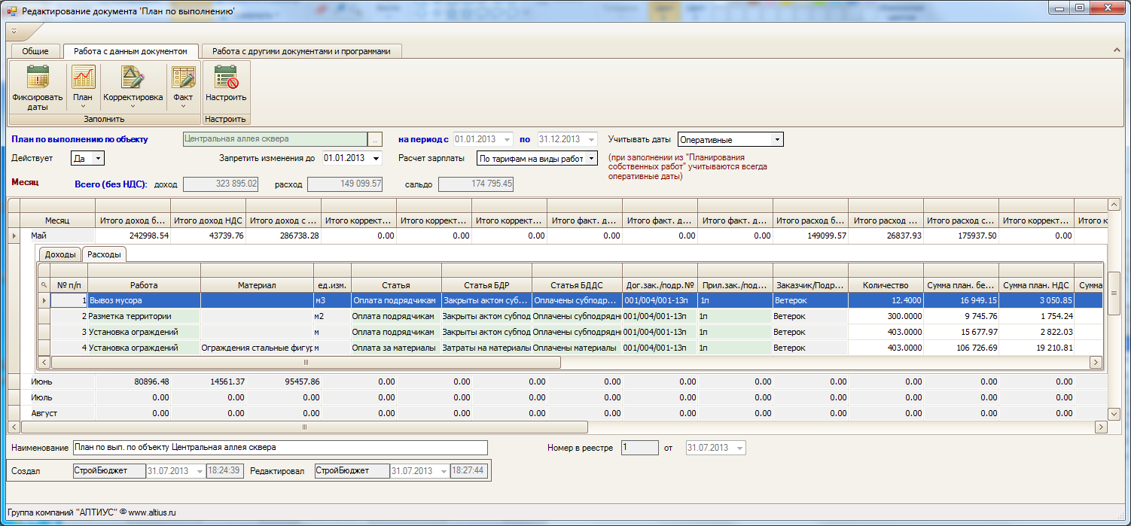Open quick access toolbar arrow under title
1131x526 pixels.
(x=14, y=32)
